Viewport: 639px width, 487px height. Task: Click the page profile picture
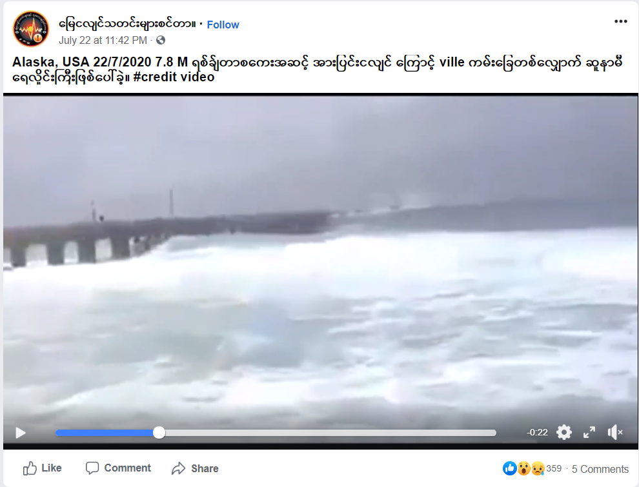click(31, 29)
